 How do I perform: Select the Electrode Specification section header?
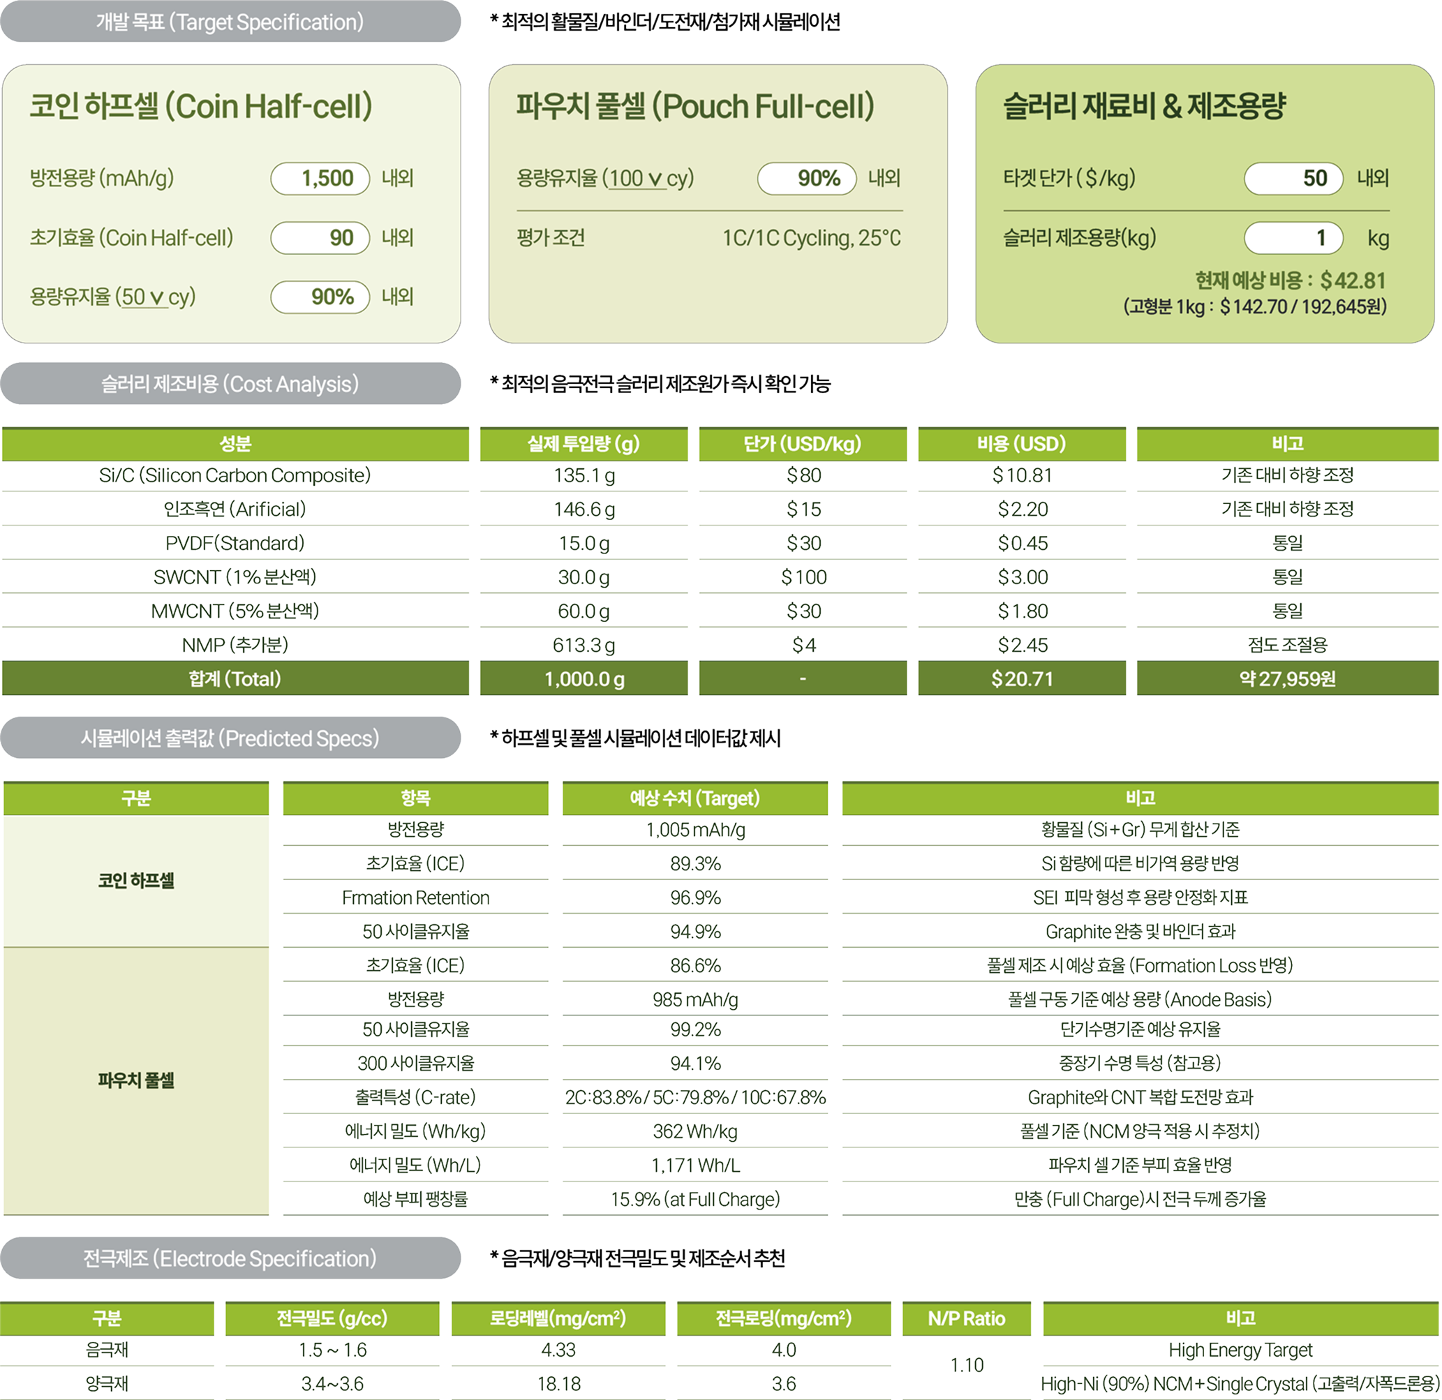coord(230,1258)
